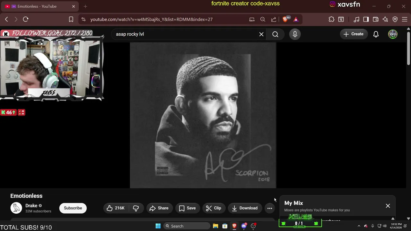
Task: Close the My Mix playlist panel
Action: (388, 206)
